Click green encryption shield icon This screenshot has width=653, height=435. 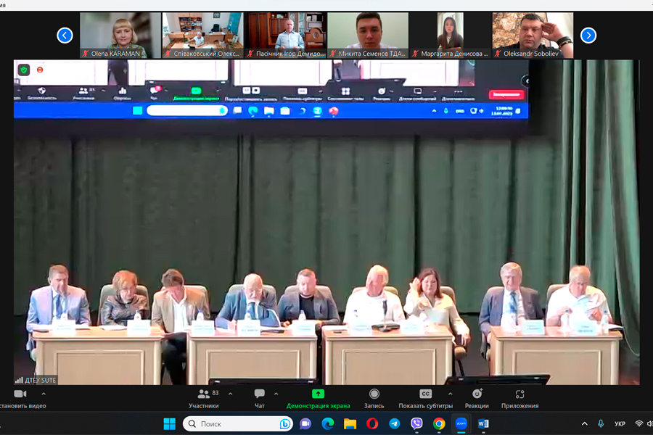pyautogui.click(x=24, y=70)
